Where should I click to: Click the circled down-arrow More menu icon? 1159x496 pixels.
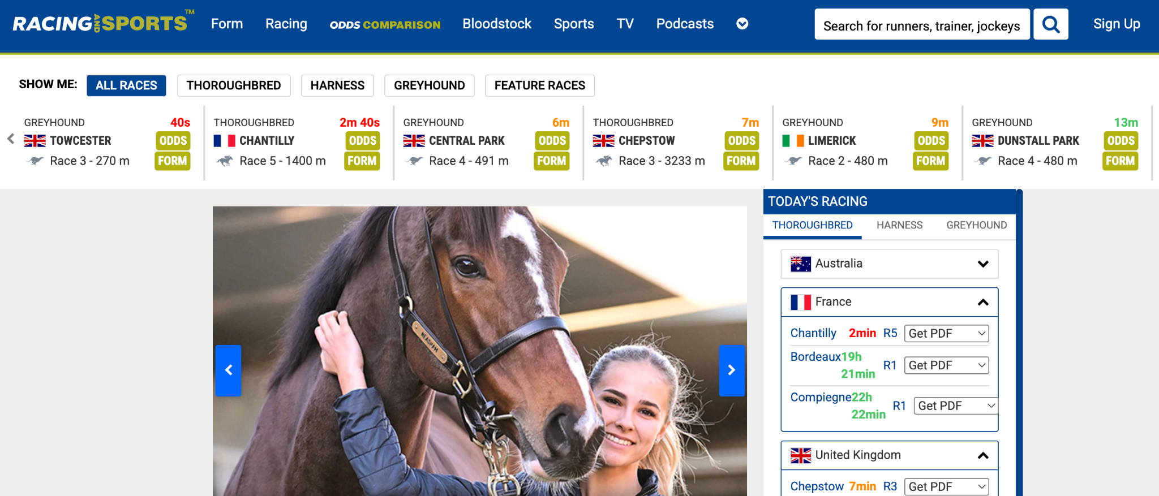742,24
